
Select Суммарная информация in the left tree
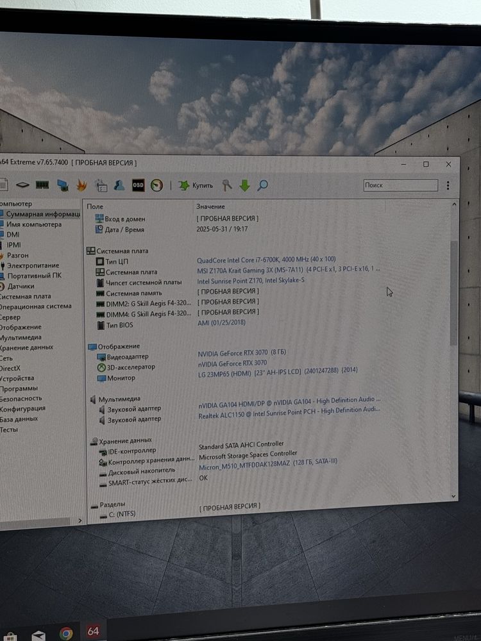(x=43, y=214)
